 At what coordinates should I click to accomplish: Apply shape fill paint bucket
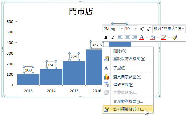pyautogui.click(x=153, y=38)
